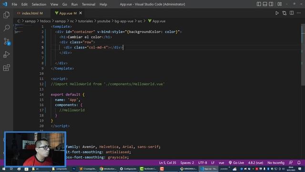Open the Selection menu
305x172 pixels.
coord(39,4)
